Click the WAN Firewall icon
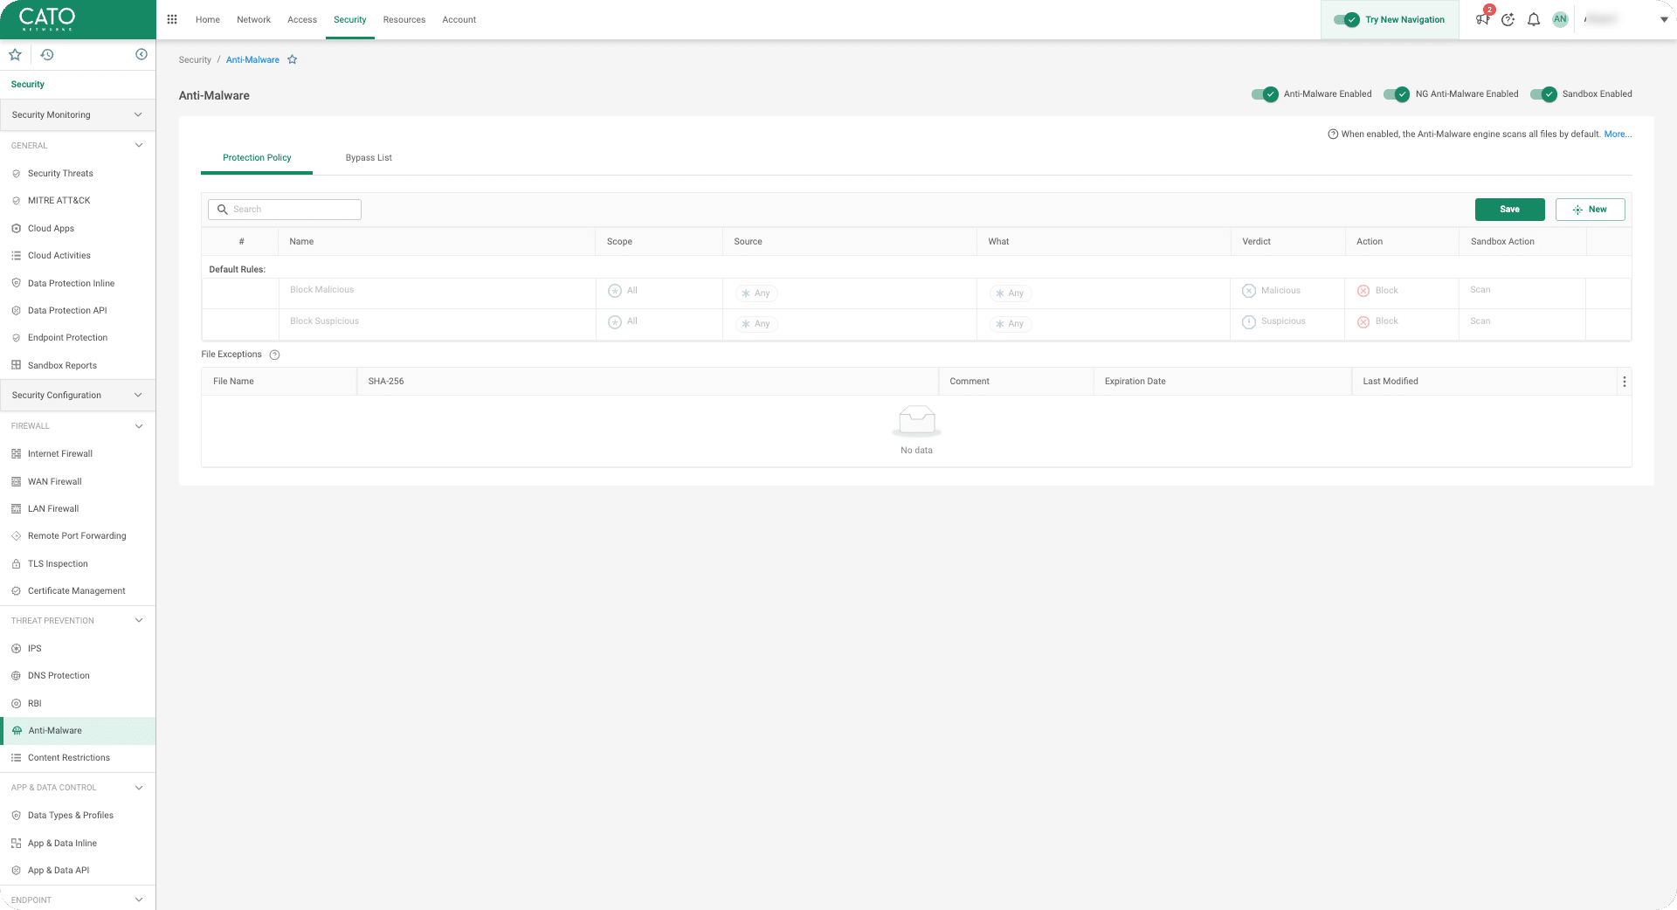Screen dimensions: 1677x910 pyautogui.click(x=16, y=481)
